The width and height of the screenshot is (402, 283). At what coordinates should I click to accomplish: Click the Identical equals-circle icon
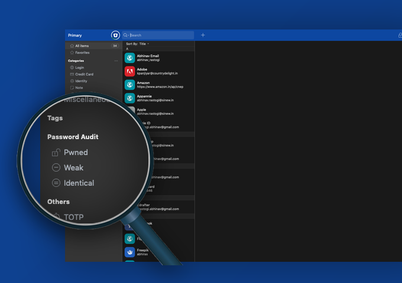pyautogui.click(x=56, y=183)
